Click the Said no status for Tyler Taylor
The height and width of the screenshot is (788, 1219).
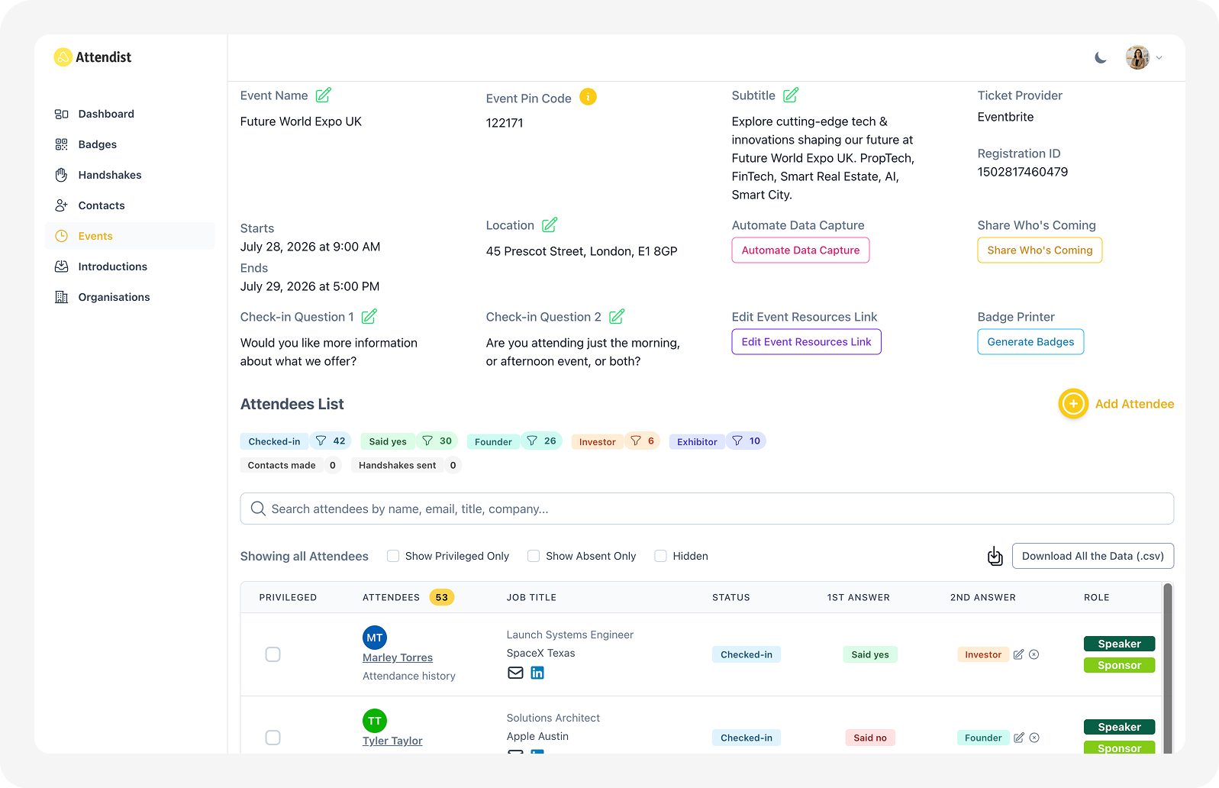[x=870, y=738]
